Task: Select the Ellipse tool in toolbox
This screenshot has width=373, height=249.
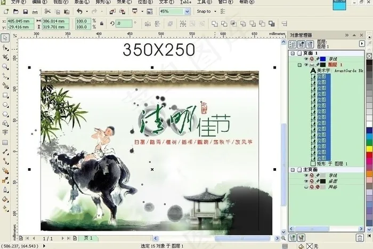Action: tap(5, 104)
